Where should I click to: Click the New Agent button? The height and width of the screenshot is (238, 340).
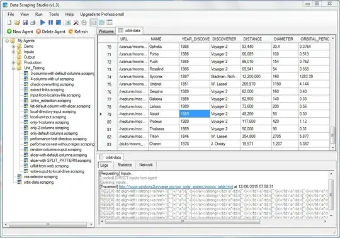[x=20, y=31]
